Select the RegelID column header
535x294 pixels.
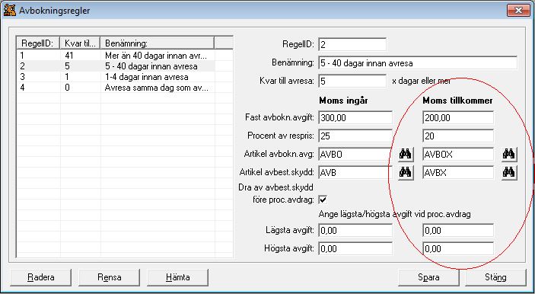(38, 43)
